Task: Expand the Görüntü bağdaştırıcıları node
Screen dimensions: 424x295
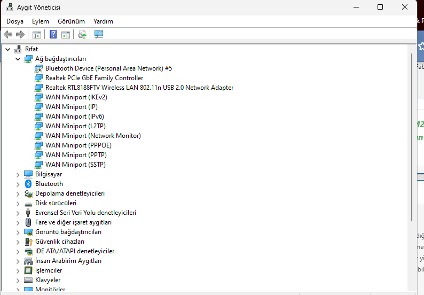Action: tap(18, 232)
